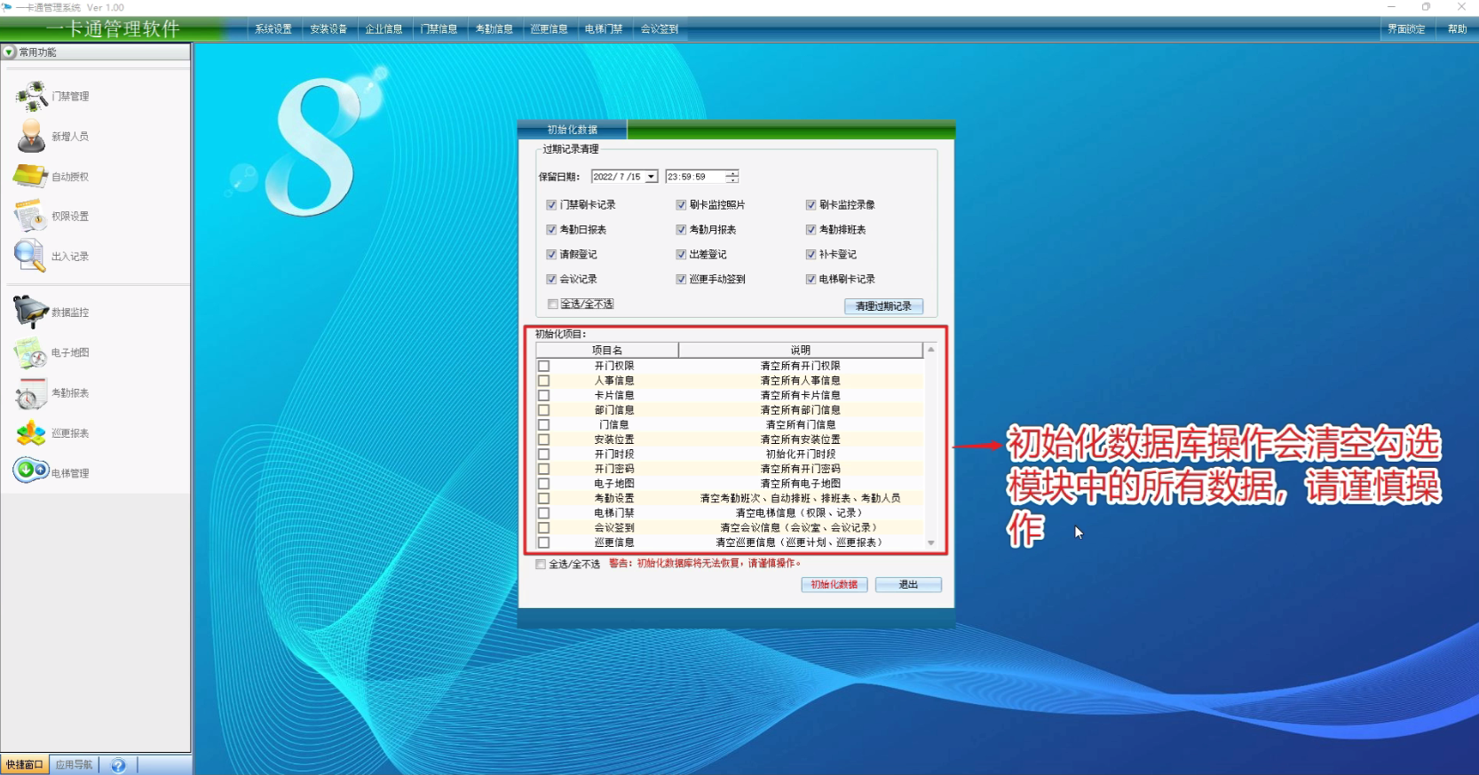Open the 考勤信息 menu

[x=494, y=29]
